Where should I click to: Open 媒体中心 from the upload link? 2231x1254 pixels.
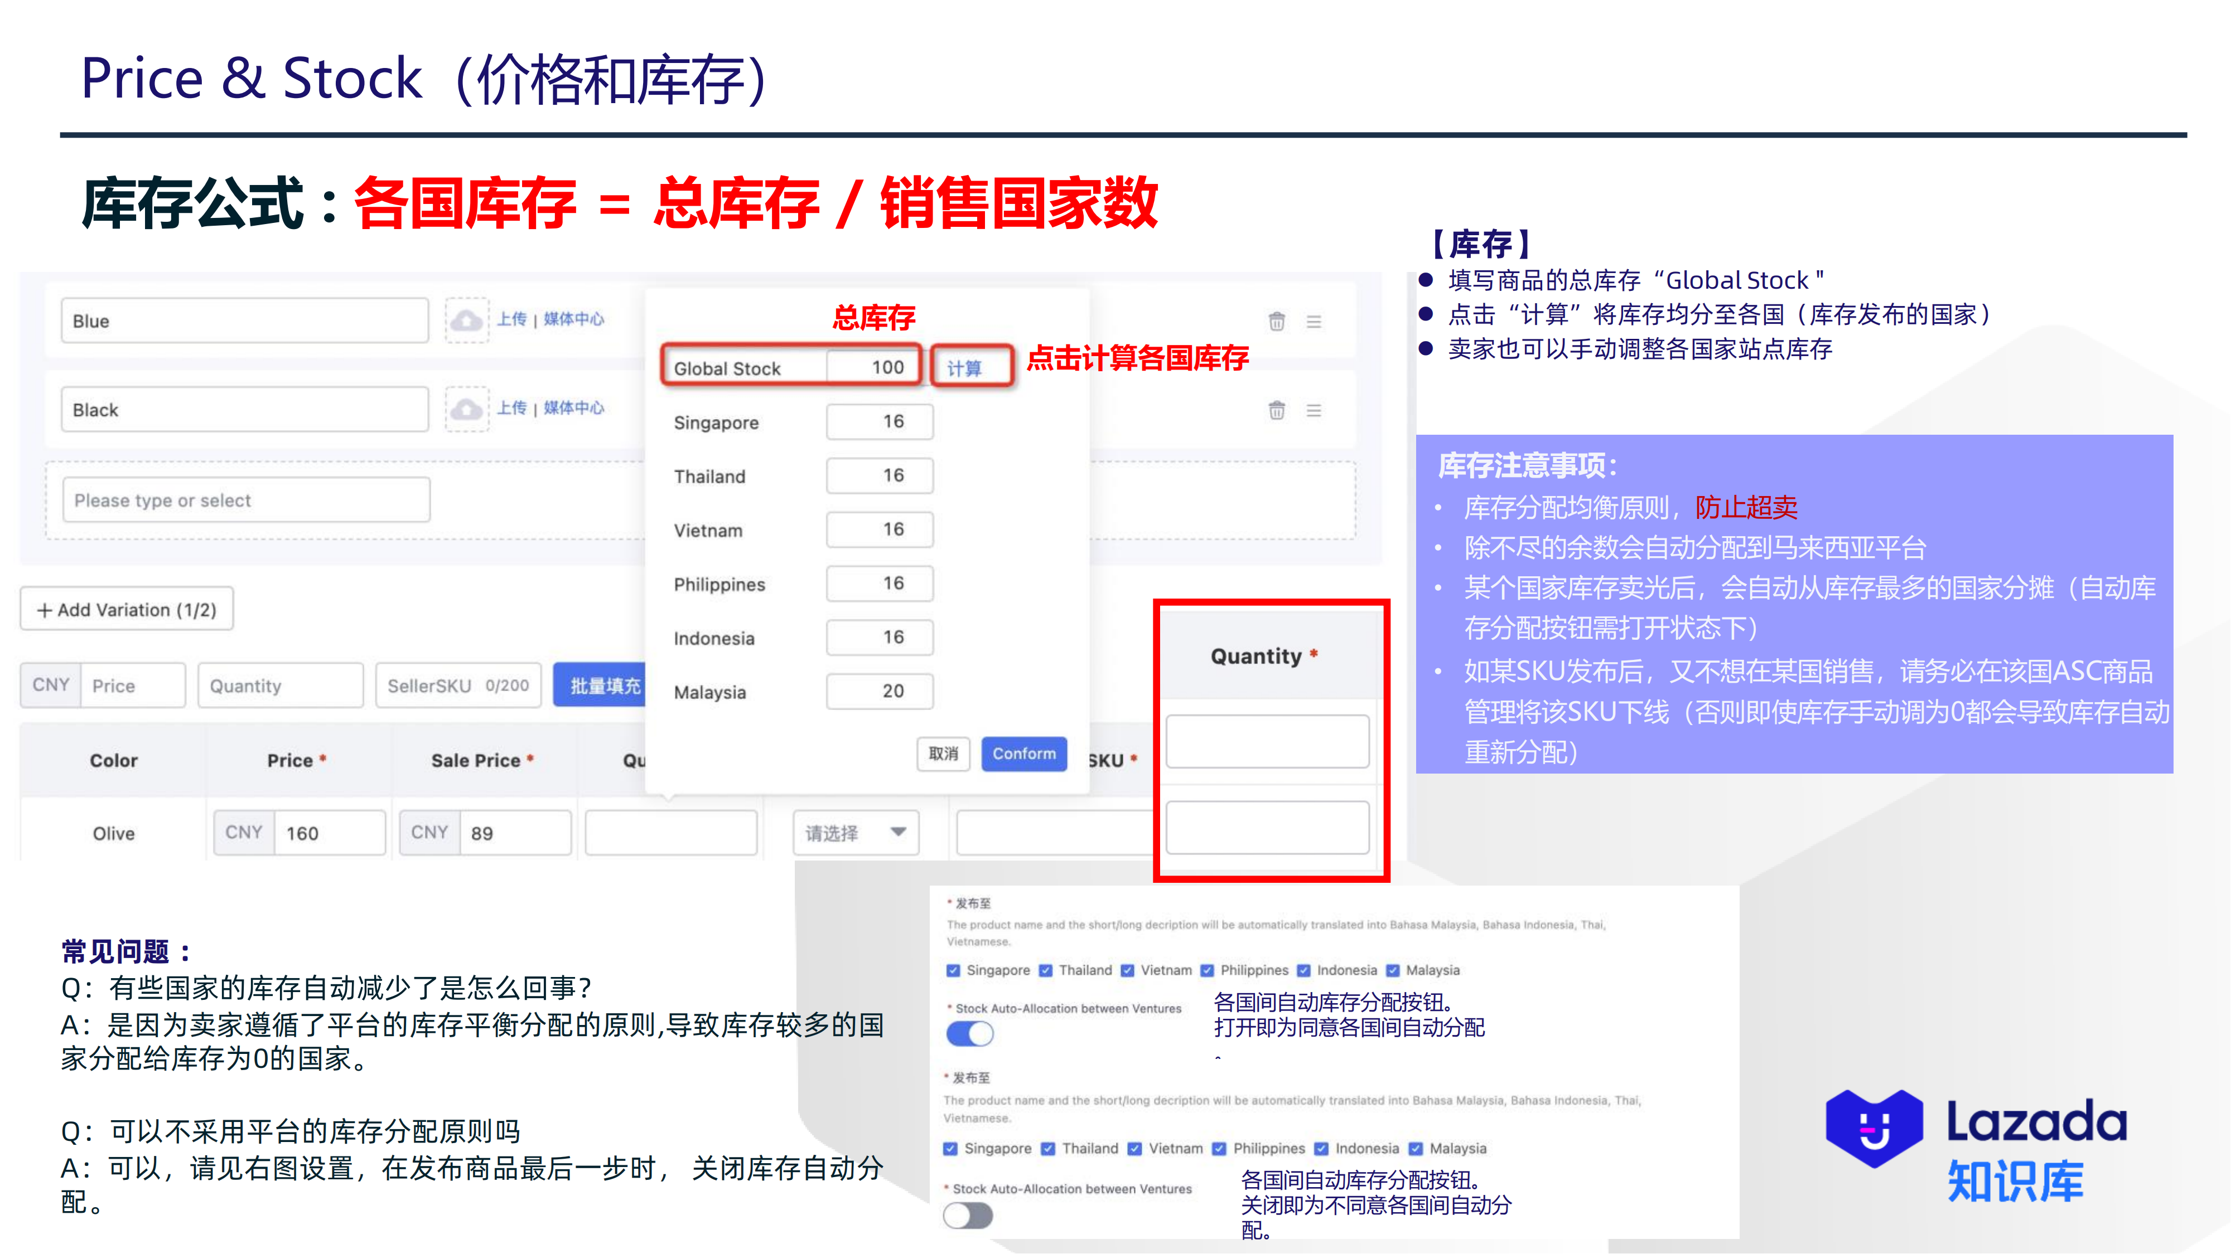tap(574, 318)
